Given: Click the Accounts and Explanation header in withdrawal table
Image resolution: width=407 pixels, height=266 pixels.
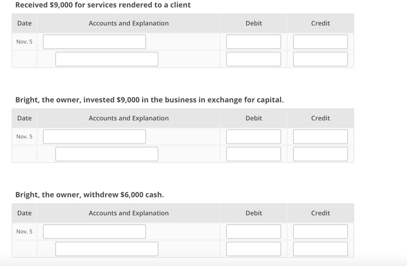Looking at the screenshot, I should tap(129, 213).
